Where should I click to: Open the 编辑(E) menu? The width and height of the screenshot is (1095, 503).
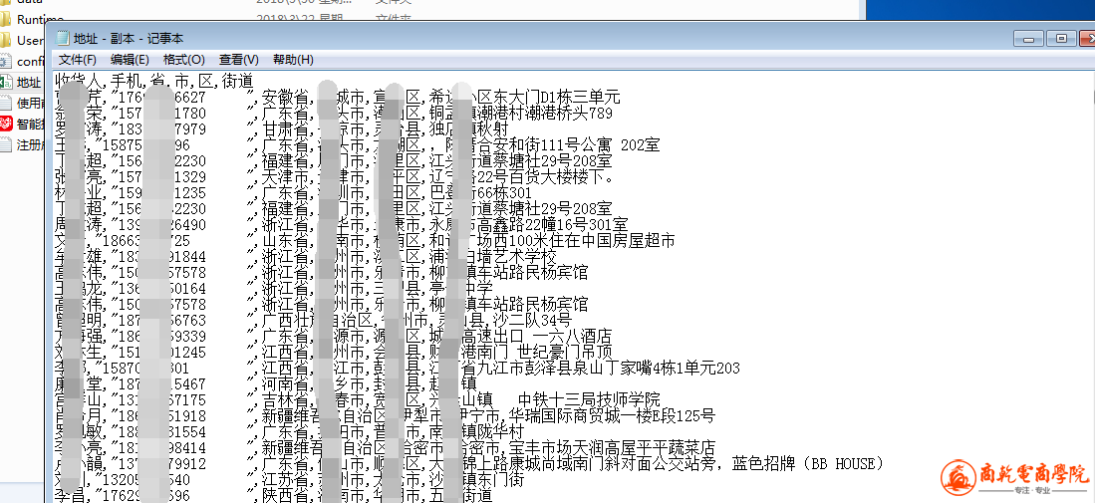(130, 60)
